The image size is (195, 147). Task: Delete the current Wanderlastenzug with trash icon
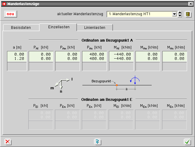[188, 14]
